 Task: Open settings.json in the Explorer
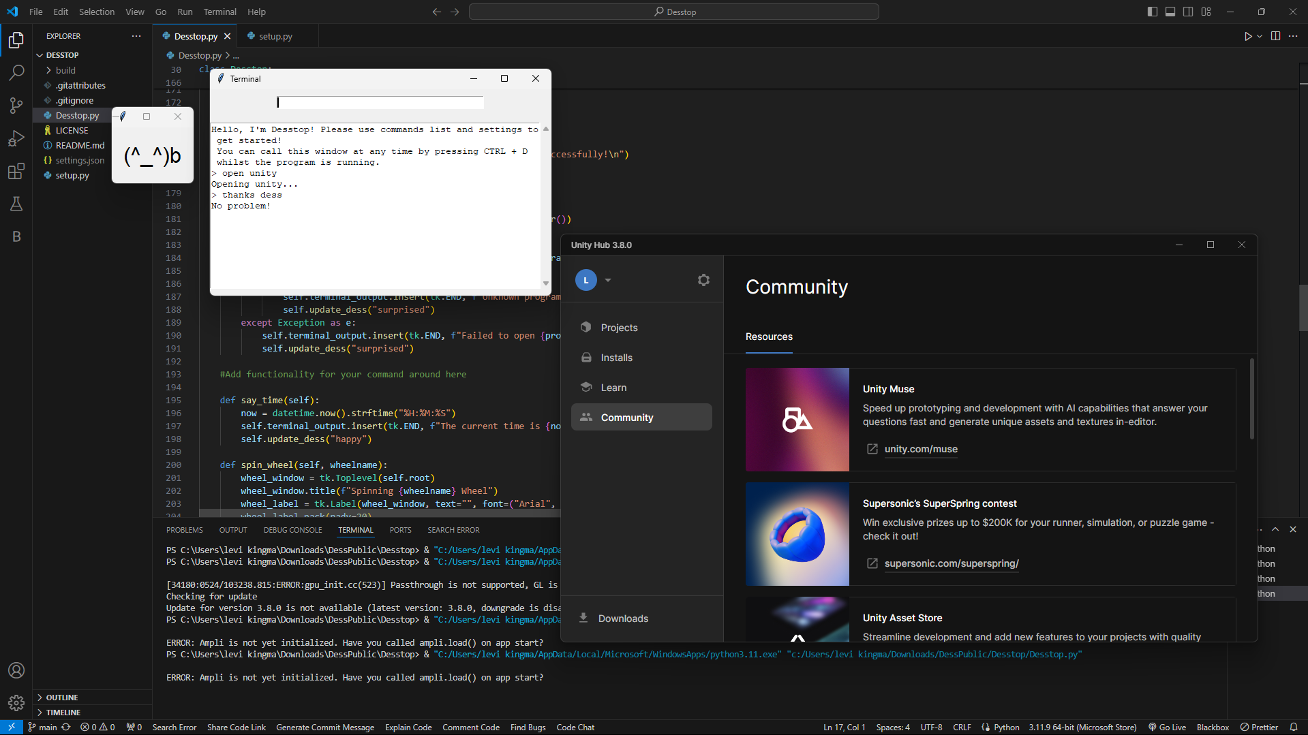[80, 160]
